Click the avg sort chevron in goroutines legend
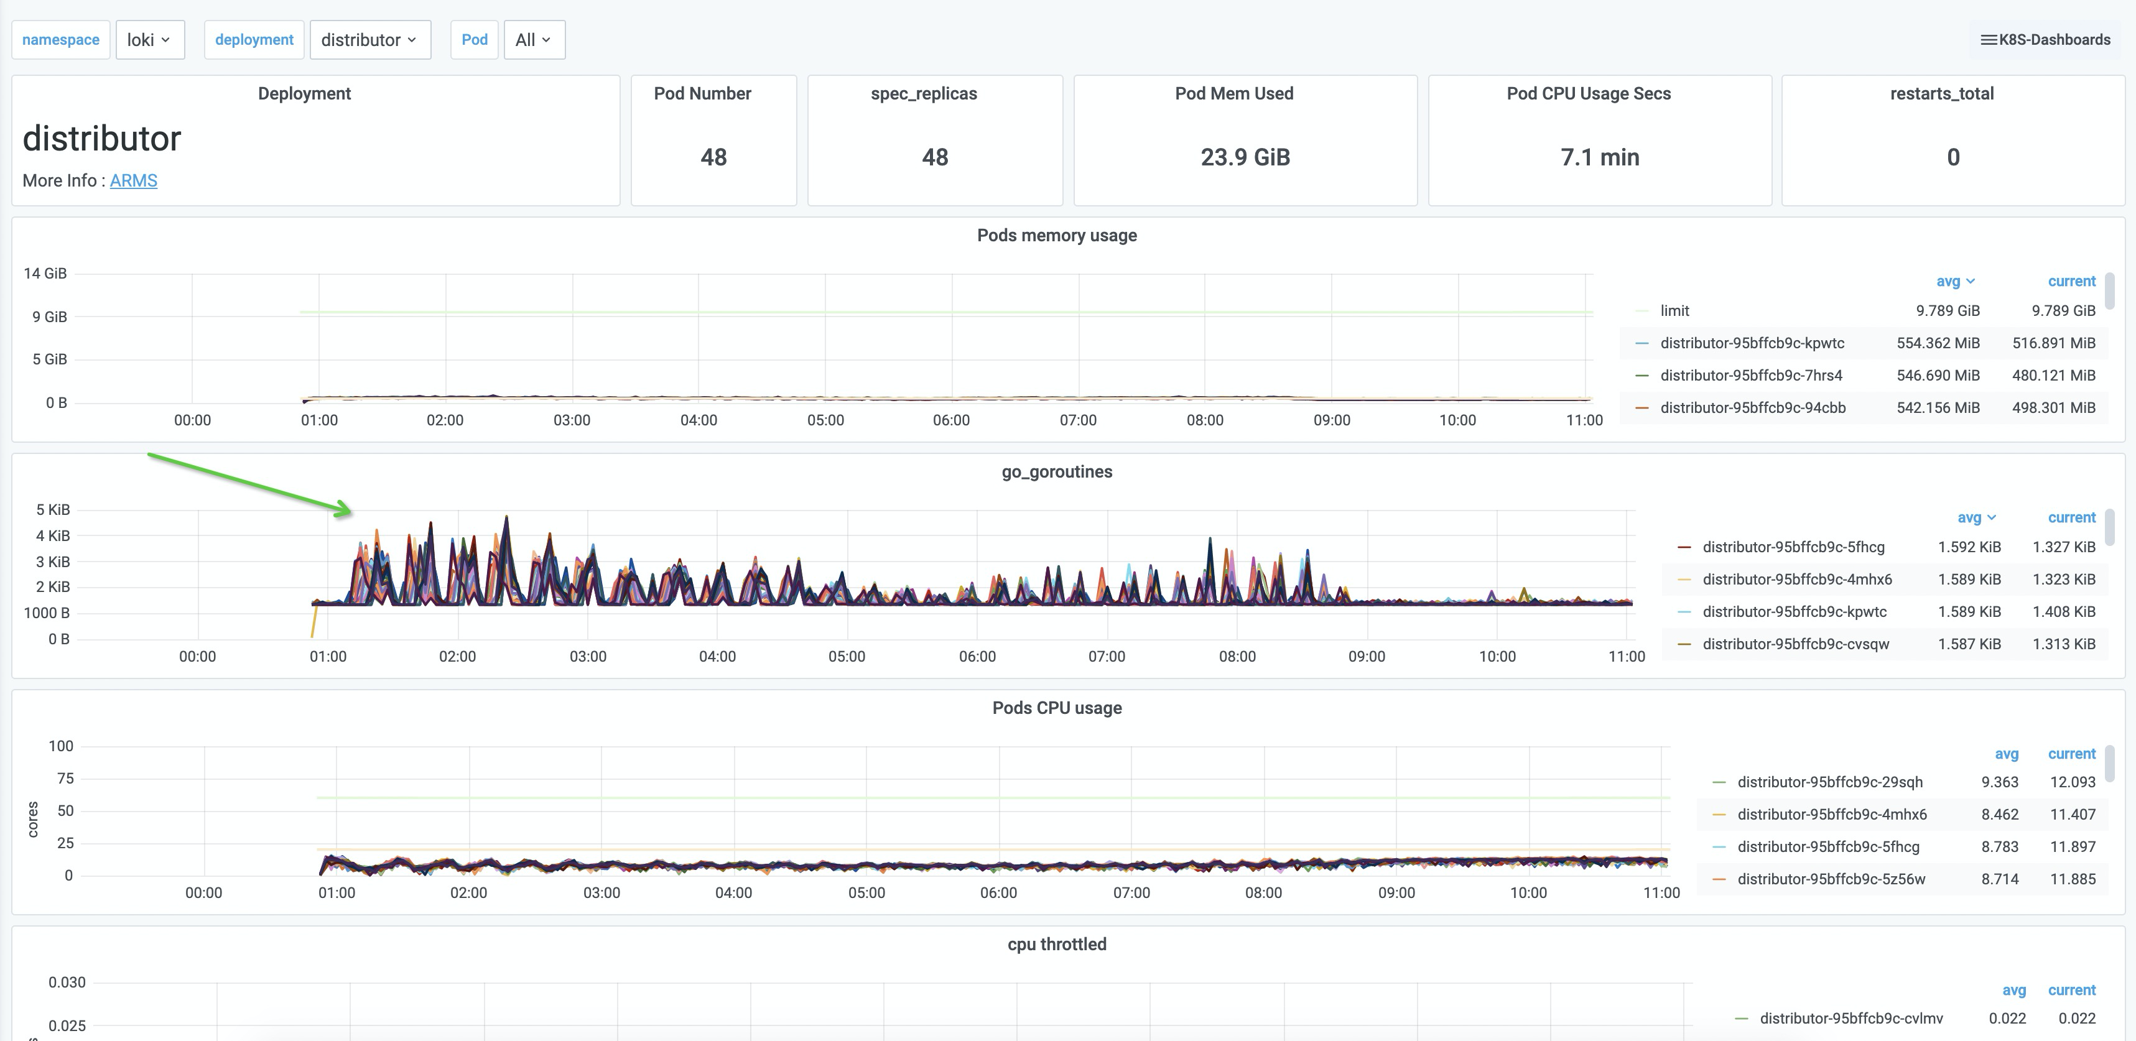This screenshot has height=1041, width=2136. tap(1991, 517)
